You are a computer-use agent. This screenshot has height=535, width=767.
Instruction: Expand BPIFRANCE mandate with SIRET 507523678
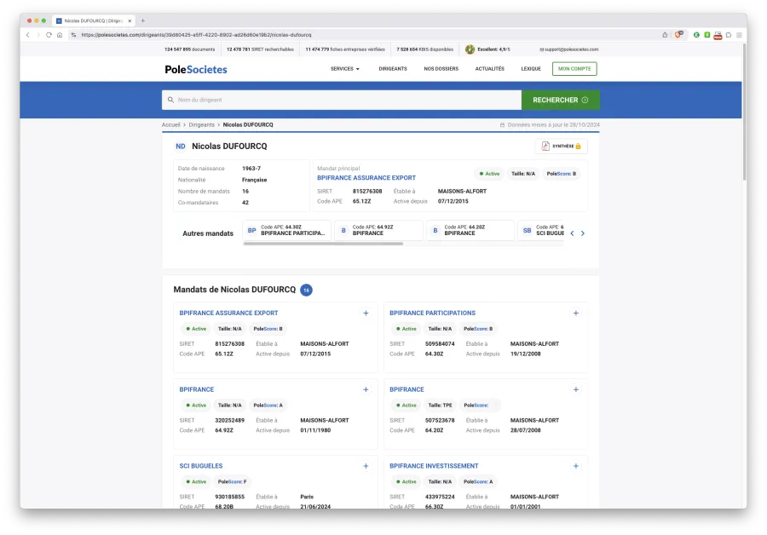tap(576, 390)
